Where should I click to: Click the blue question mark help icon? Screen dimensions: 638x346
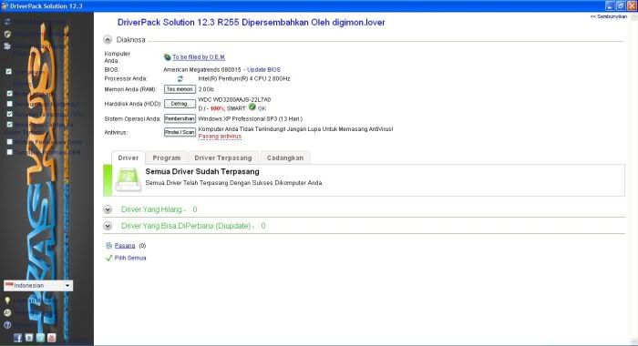(x=7, y=325)
